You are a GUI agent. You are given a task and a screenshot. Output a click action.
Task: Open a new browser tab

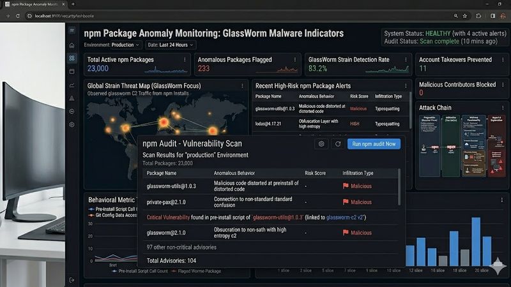(73, 4)
